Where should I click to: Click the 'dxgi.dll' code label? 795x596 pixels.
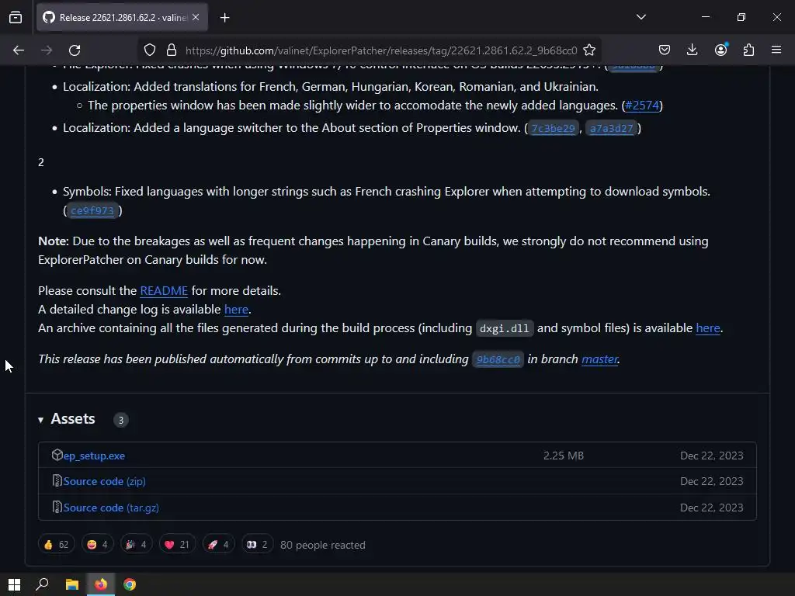point(505,328)
